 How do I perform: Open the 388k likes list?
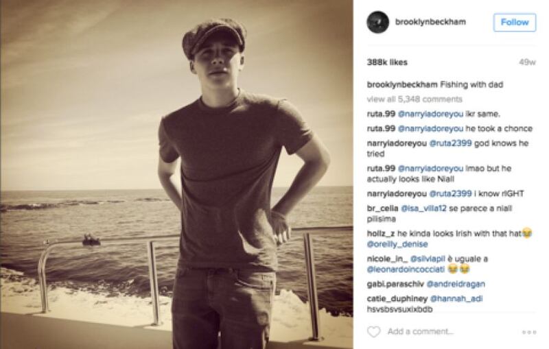click(x=387, y=62)
